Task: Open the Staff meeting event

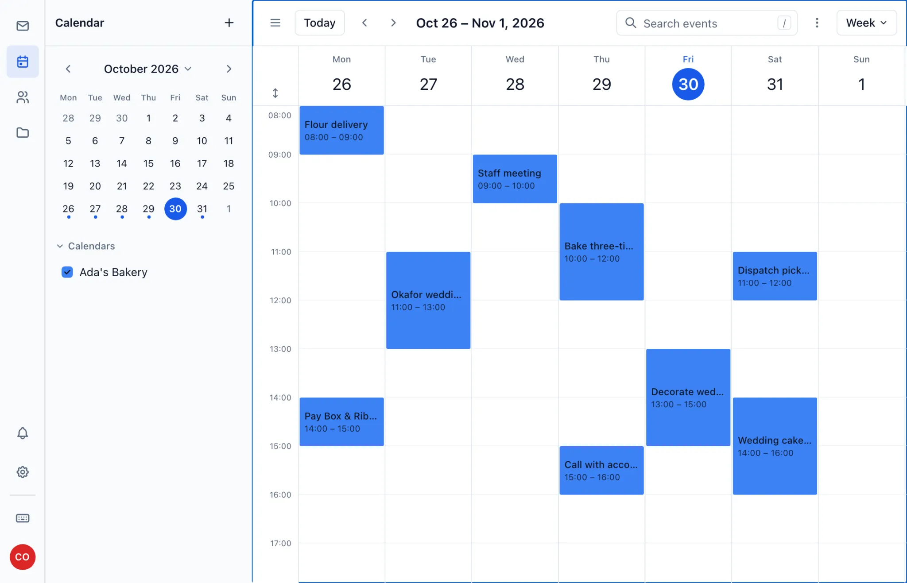Action: click(515, 179)
